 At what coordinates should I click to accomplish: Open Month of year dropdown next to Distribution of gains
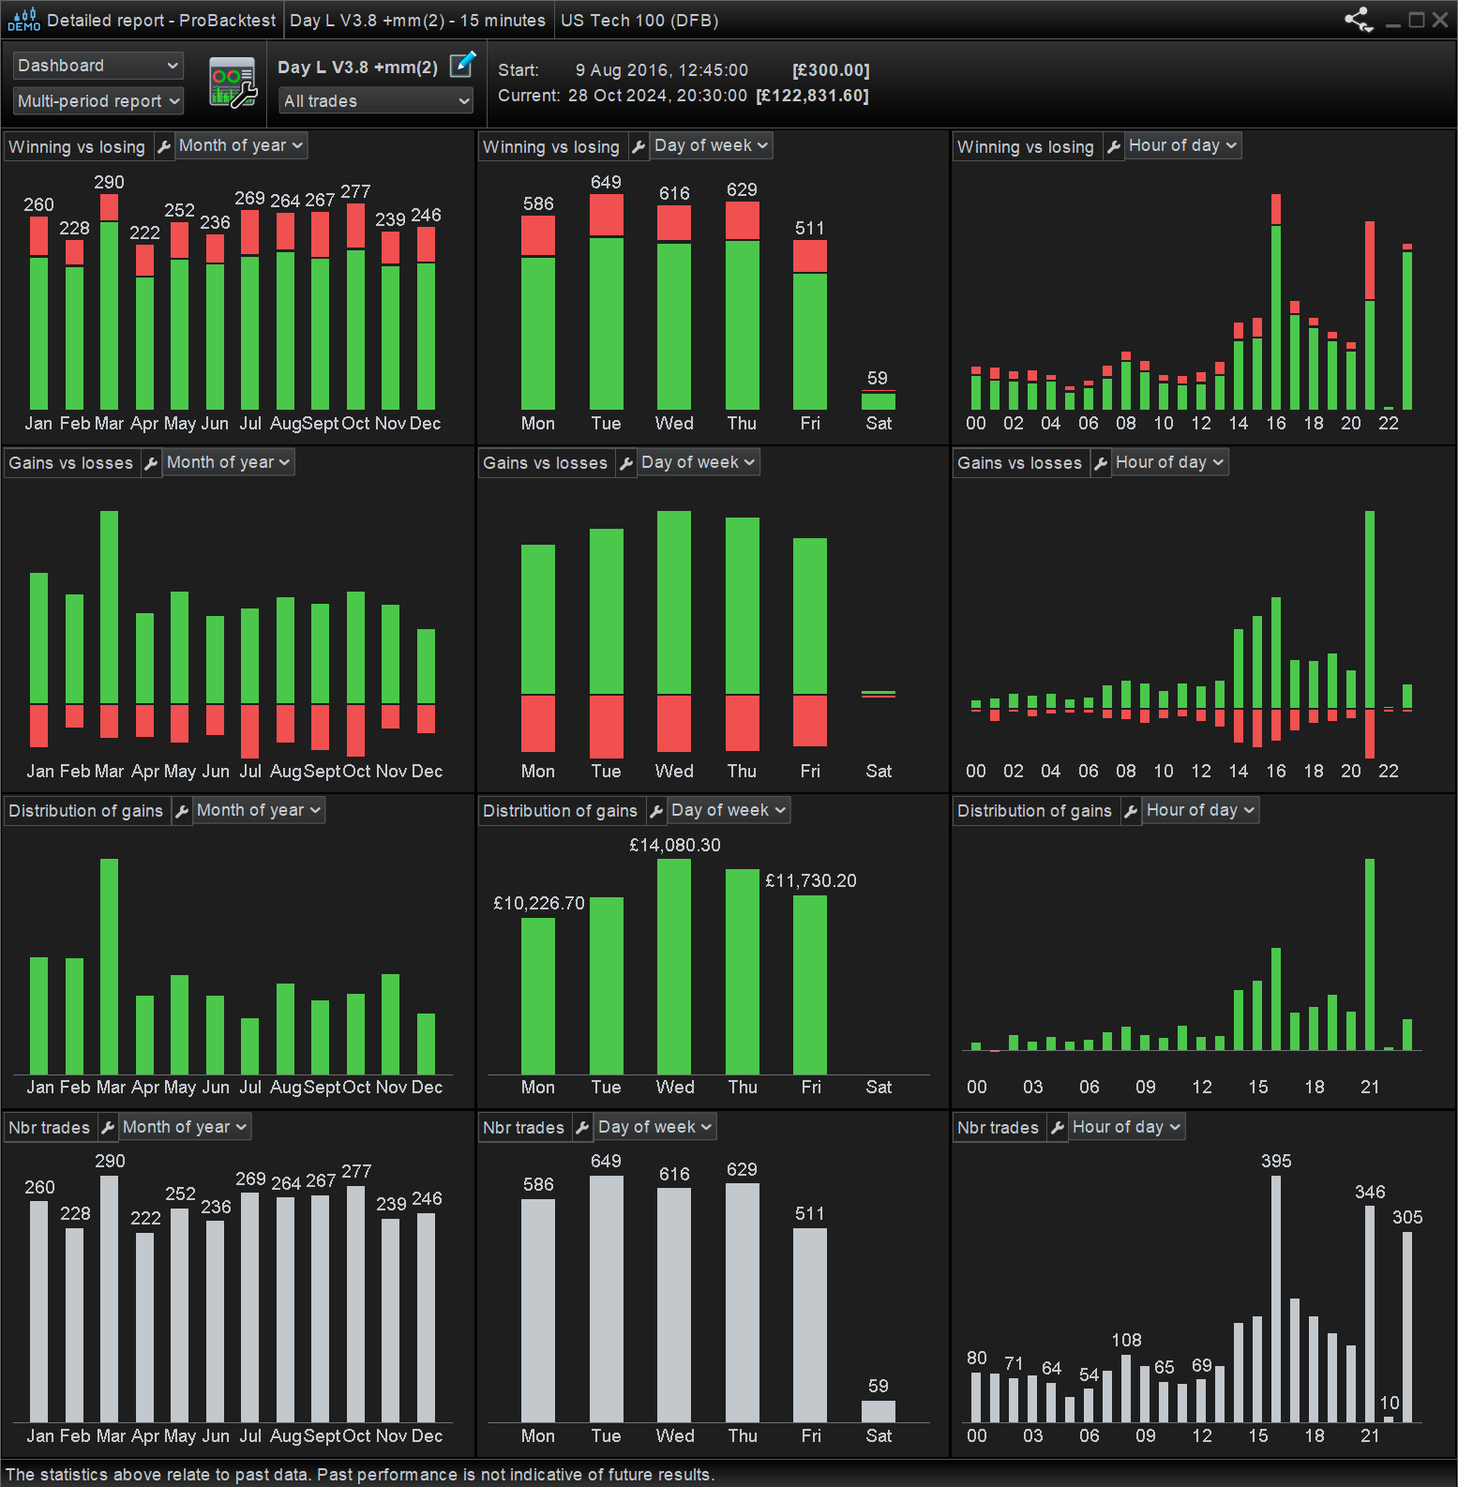pos(259,810)
